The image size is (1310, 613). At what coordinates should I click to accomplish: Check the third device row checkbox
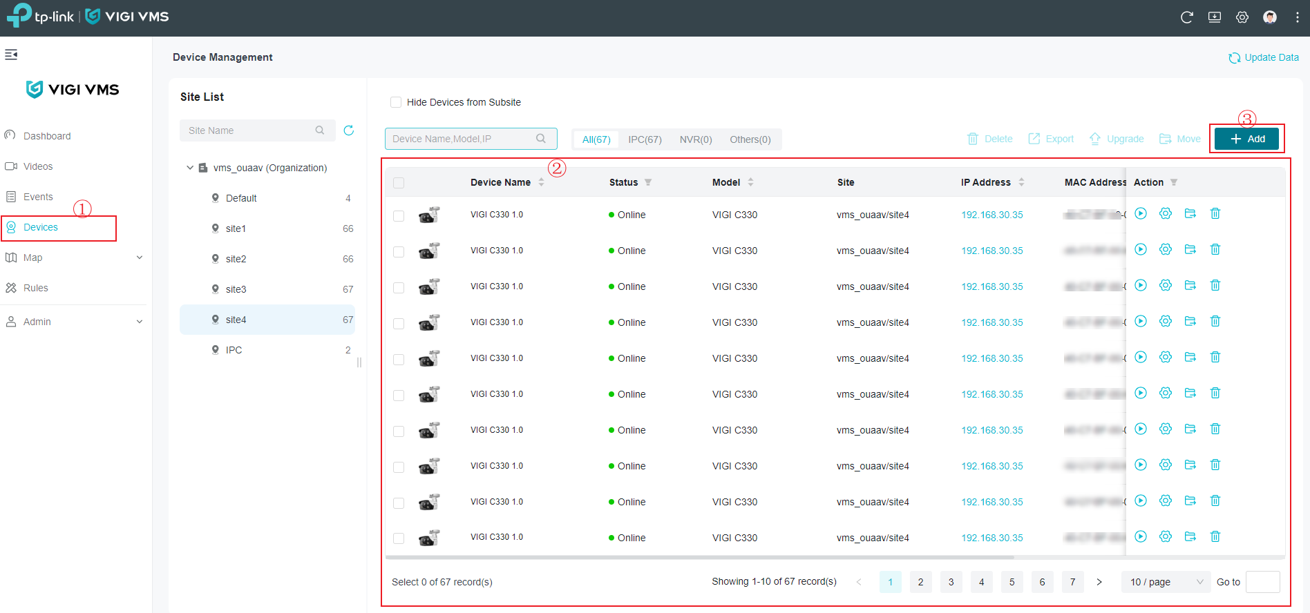(399, 288)
